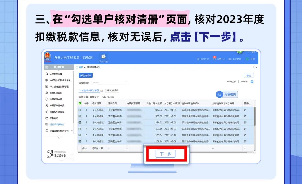This screenshot has width=302, height=184.
Task: Uncheck the checkbox for row 1
Action: [x=80, y=110]
